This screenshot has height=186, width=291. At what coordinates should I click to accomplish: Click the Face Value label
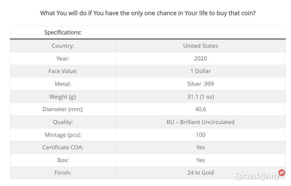pos(63,71)
